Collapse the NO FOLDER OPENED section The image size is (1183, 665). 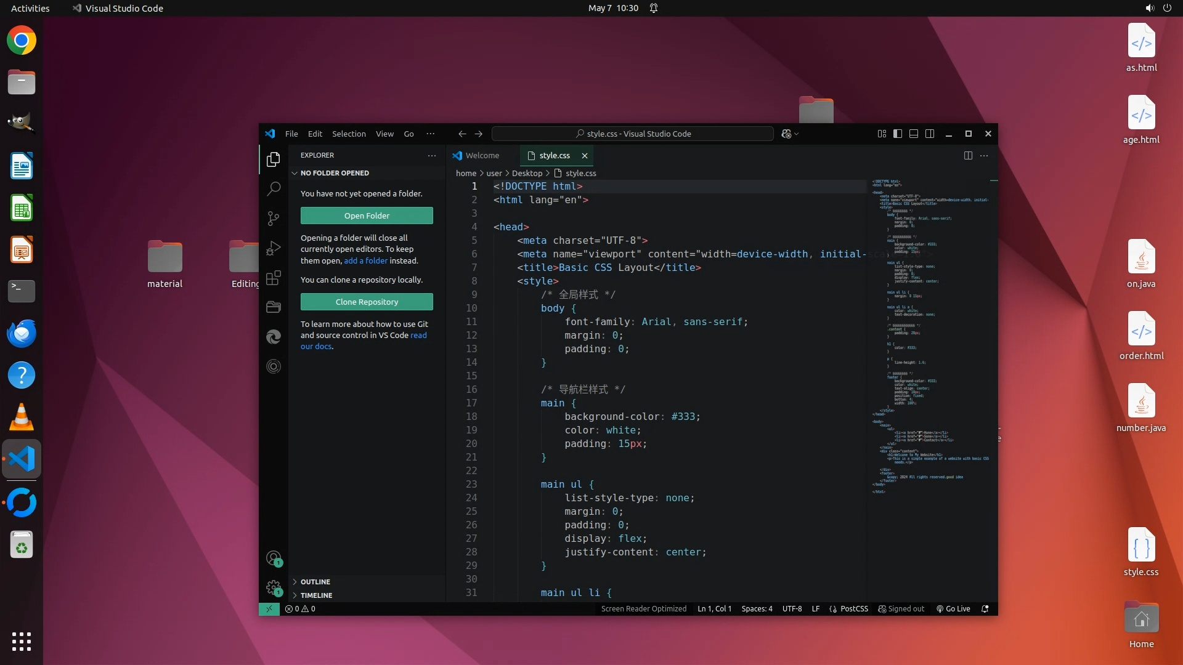pos(335,173)
